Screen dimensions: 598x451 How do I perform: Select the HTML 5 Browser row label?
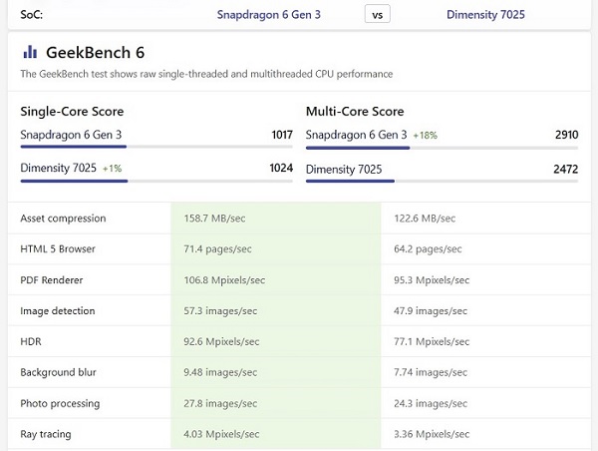[x=58, y=249]
